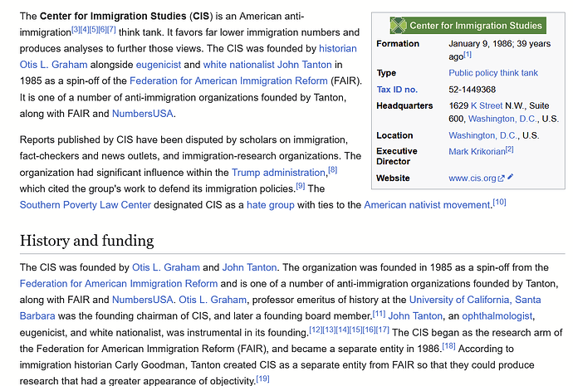This screenshot has width=573, height=386.
Task: Click the 'January 9, 1986' formation date
Action: [x=480, y=44]
